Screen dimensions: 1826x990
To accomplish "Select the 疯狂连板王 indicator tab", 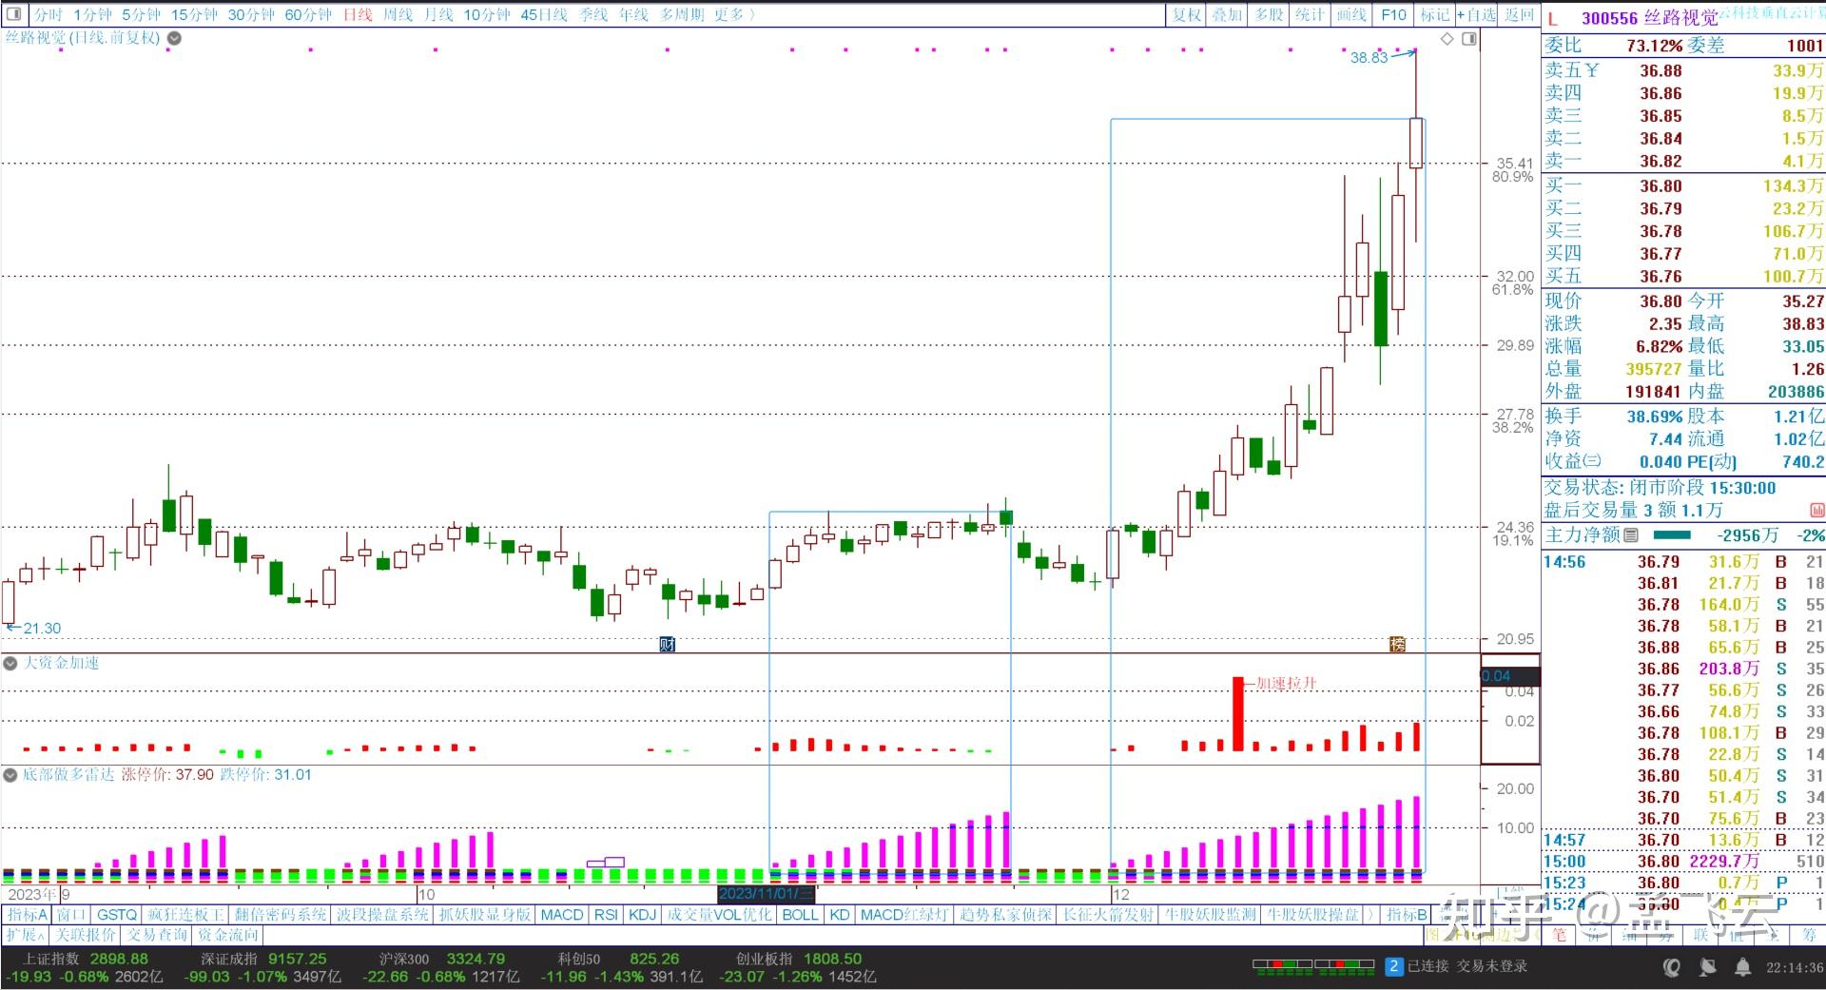I will tap(185, 915).
